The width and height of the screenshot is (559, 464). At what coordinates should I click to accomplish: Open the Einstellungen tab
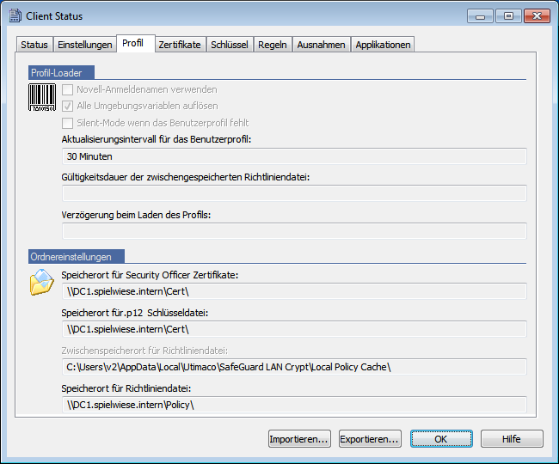click(x=85, y=45)
